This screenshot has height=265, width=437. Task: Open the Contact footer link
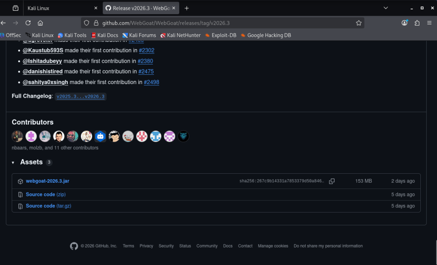pos(245,246)
